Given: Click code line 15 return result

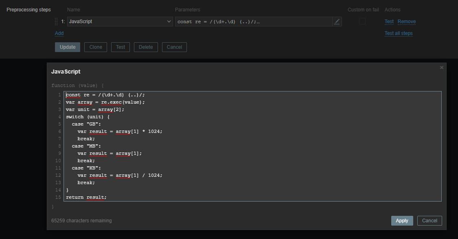Looking at the screenshot, I should point(86,197).
